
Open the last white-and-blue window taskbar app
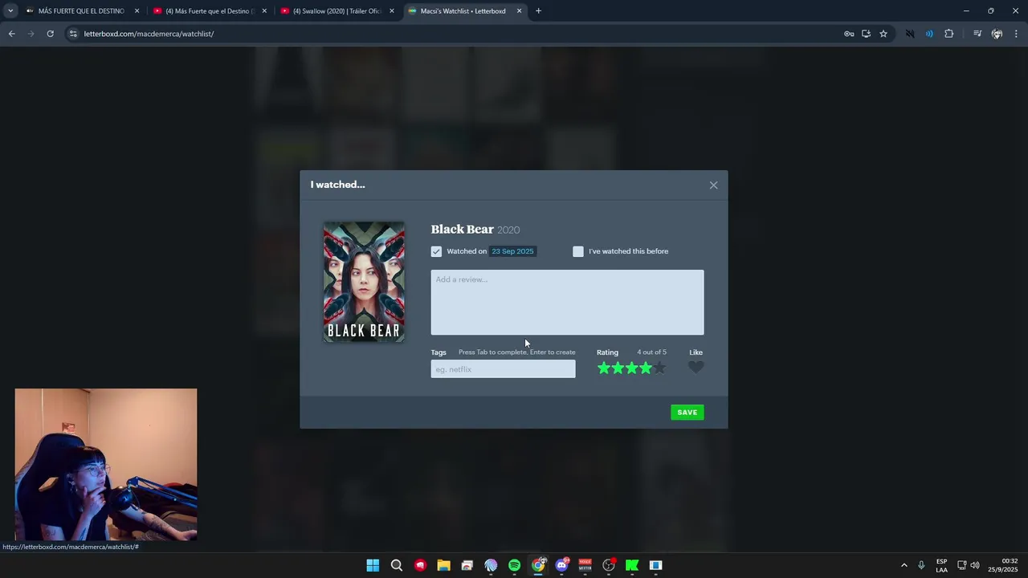click(x=655, y=565)
